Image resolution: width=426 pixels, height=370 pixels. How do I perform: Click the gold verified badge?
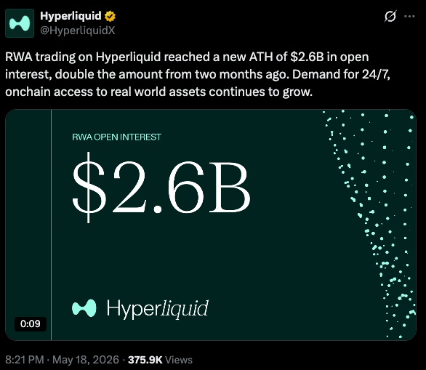(110, 16)
